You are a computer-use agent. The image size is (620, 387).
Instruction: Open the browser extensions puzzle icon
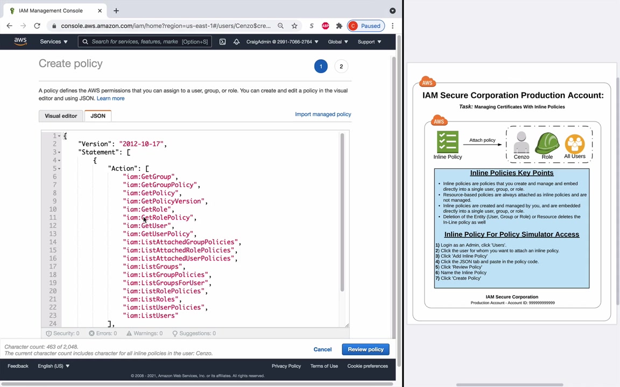339,26
